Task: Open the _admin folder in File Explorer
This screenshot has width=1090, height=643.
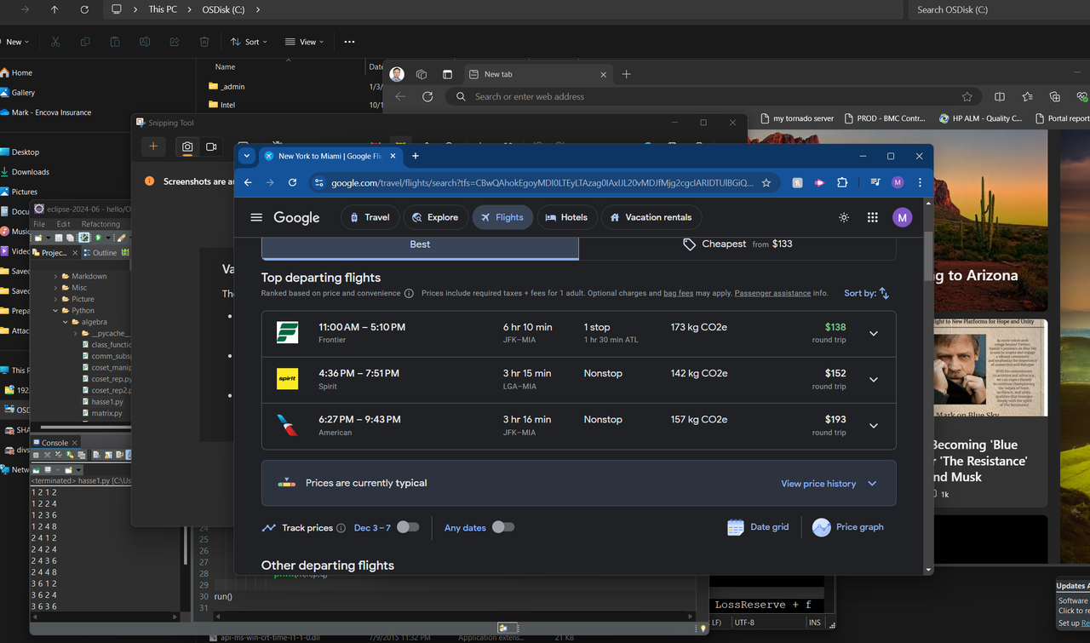Action: click(x=233, y=87)
